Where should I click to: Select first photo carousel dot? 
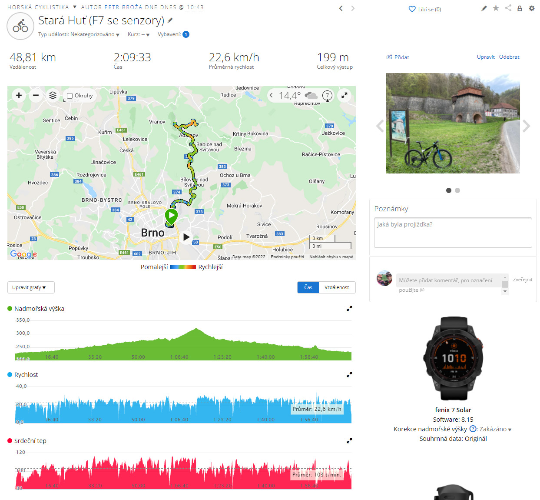click(449, 190)
